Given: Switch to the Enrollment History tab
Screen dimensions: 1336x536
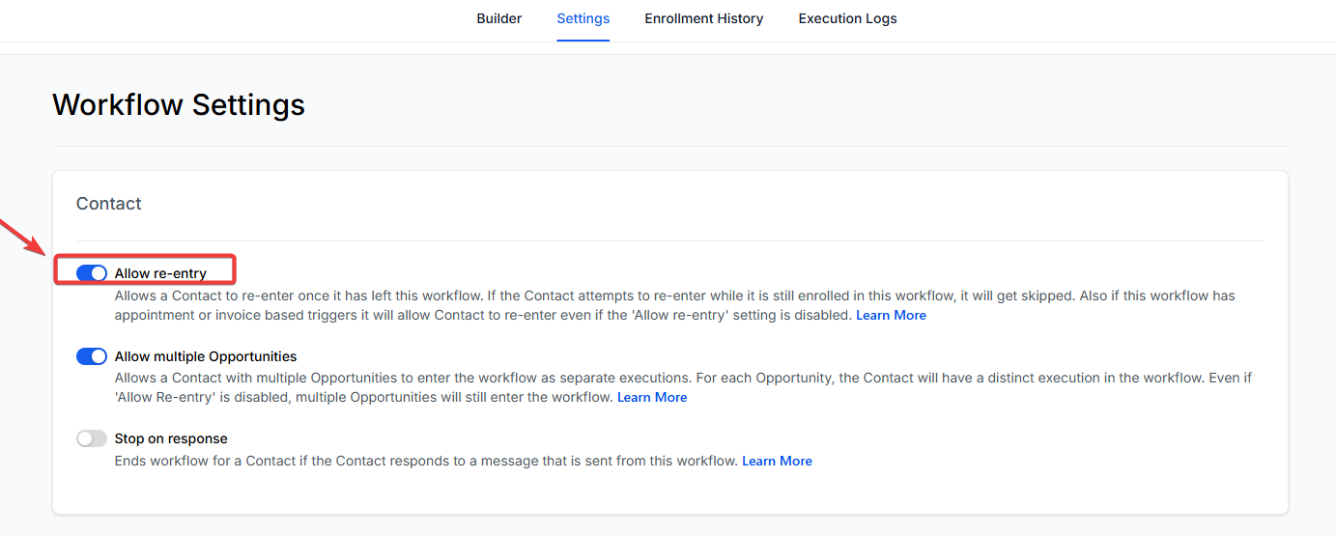Looking at the screenshot, I should point(703,18).
